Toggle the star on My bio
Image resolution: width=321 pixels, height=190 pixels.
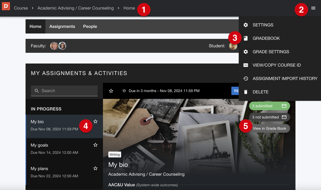click(95, 121)
